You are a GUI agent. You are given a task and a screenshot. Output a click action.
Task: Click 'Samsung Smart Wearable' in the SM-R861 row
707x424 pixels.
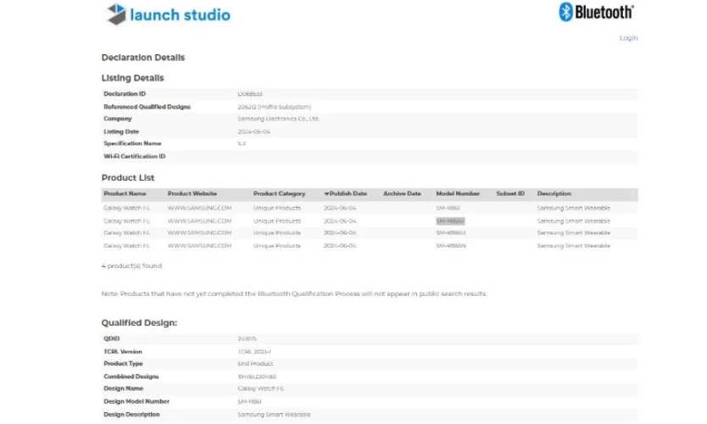pos(573,208)
